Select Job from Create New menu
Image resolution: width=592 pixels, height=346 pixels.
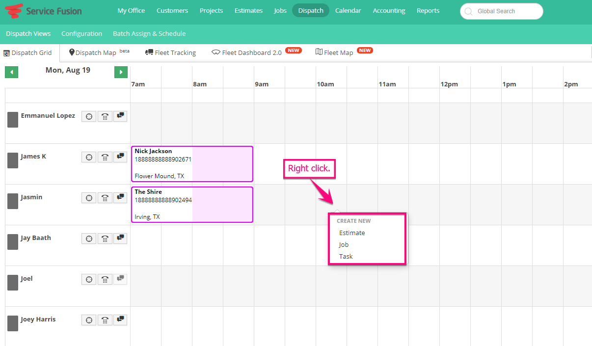click(x=344, y=245)
